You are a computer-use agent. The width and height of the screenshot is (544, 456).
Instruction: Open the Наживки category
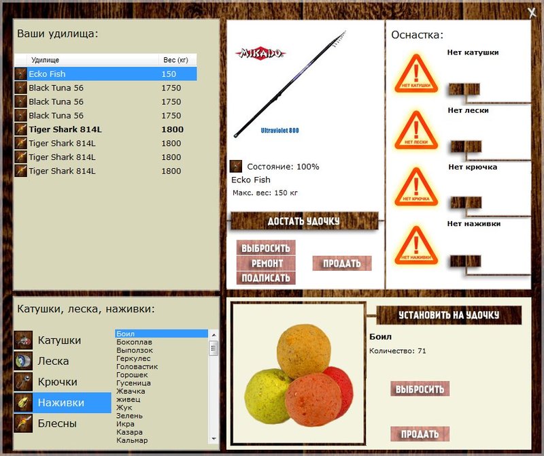(63, 402)
